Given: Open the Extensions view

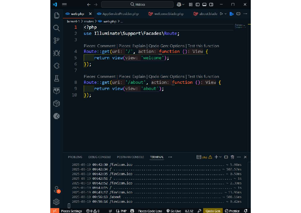Looking at the screenshot, I should (56, 66).
